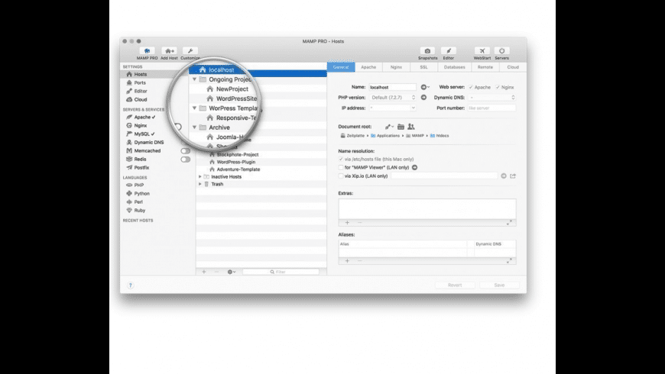665x374 pixels.
Task: Select Apache under Servers & Services
Action: (142, 117)
